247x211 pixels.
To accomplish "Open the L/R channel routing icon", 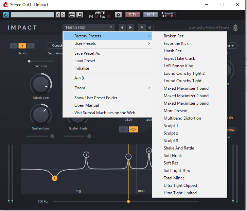I will pos(168,15).
